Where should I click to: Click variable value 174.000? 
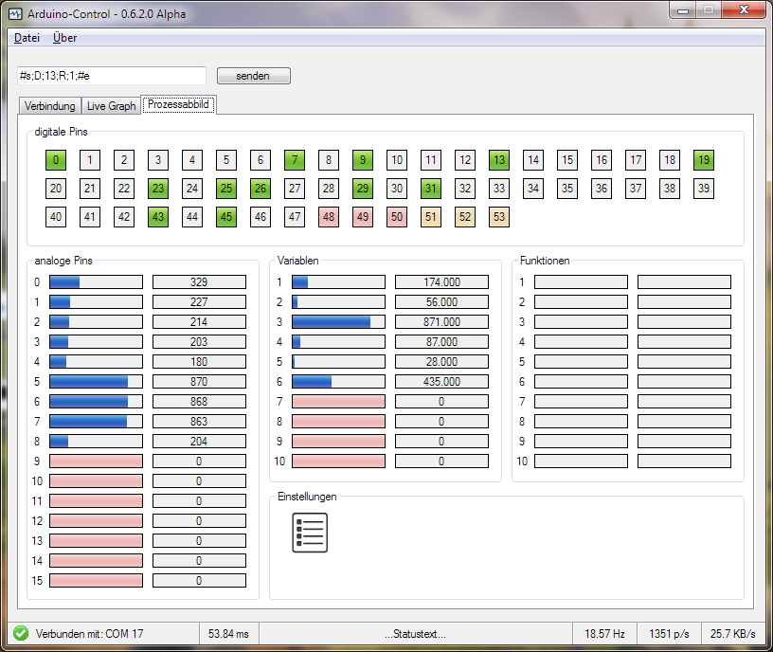(x=441, y=282)
